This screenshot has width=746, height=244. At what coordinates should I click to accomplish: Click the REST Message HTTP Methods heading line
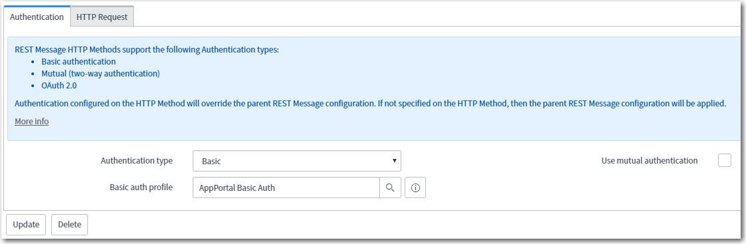click(x=147, y=49)
